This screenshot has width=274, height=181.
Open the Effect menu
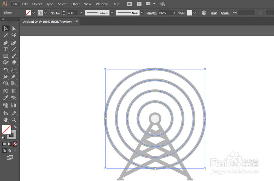(76, 4)
